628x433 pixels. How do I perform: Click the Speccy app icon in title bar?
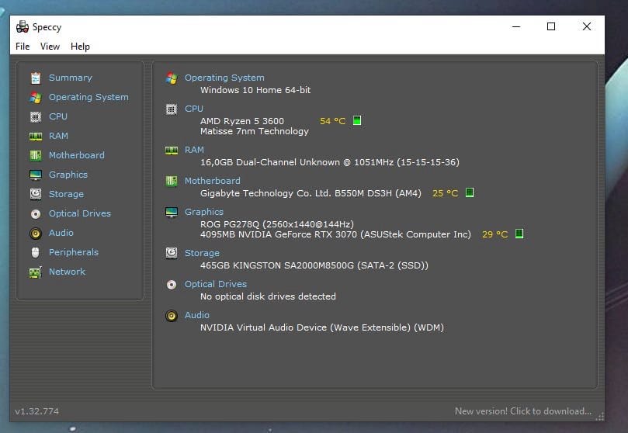23,27
